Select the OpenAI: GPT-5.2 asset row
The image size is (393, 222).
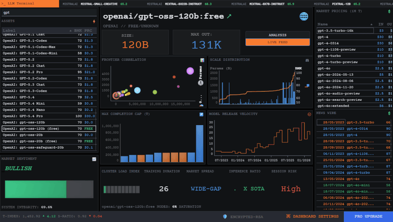click(x=49, y=60)
